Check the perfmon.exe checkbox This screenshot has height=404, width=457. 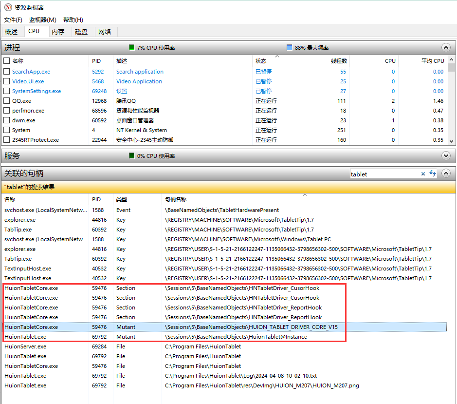[x=6, y=111]
